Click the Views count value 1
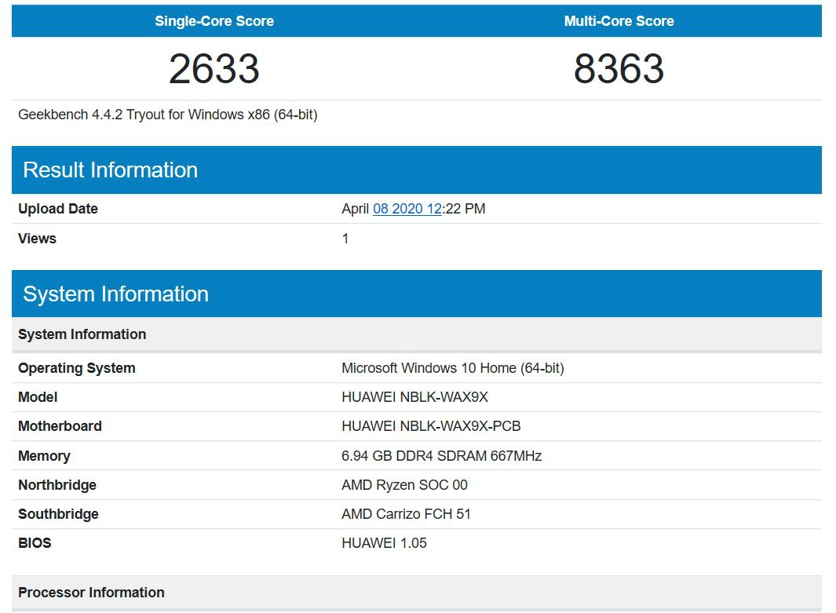The height and width of the screenshot is (613, 836). (x=345, y=239)
